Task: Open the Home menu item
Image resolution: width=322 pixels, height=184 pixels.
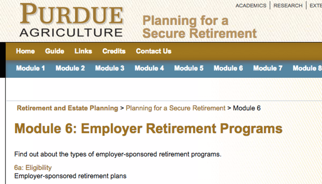Action: pyautogui.click(x=25, y=51)
